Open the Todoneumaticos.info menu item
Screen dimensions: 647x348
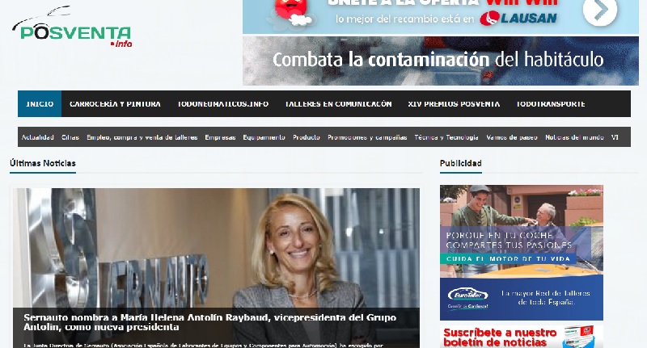point(223,104)
